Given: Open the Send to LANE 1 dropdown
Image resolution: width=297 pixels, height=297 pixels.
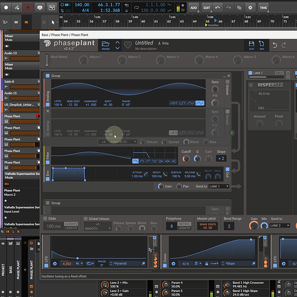Looking at the screenshot, I should click(x=219, y=187).
